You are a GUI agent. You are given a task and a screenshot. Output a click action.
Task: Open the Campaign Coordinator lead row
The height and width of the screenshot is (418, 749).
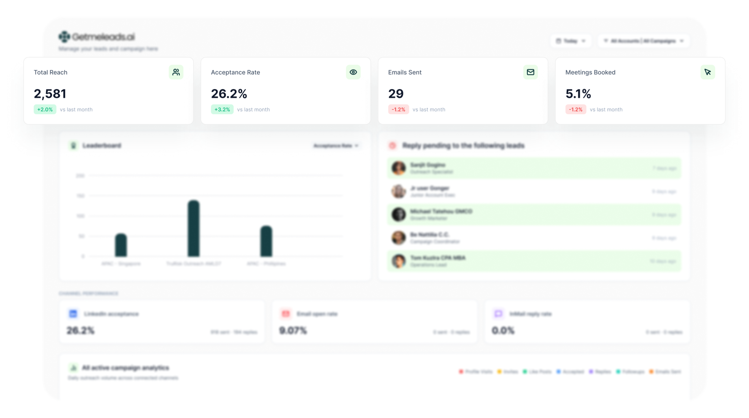pos(534,238)
